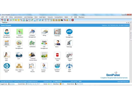Open Casualty Mgmt ambulance icon
132x99 pixels.
(69, 55)
